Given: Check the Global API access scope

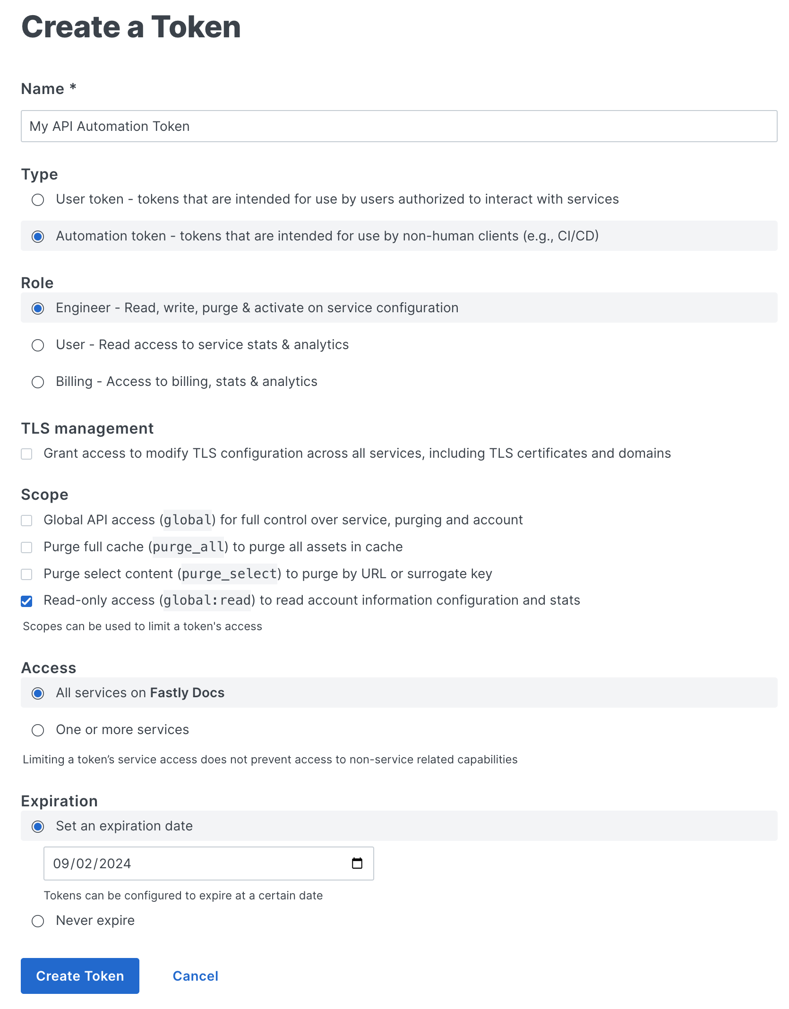Looking at the screenshot, I should pos(27,521).
